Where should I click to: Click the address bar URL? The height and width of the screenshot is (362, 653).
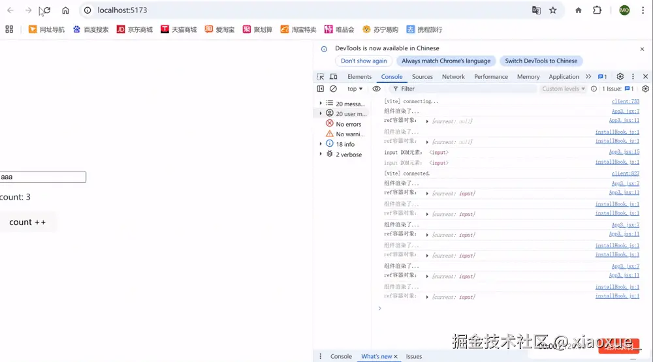coord(122,10)
